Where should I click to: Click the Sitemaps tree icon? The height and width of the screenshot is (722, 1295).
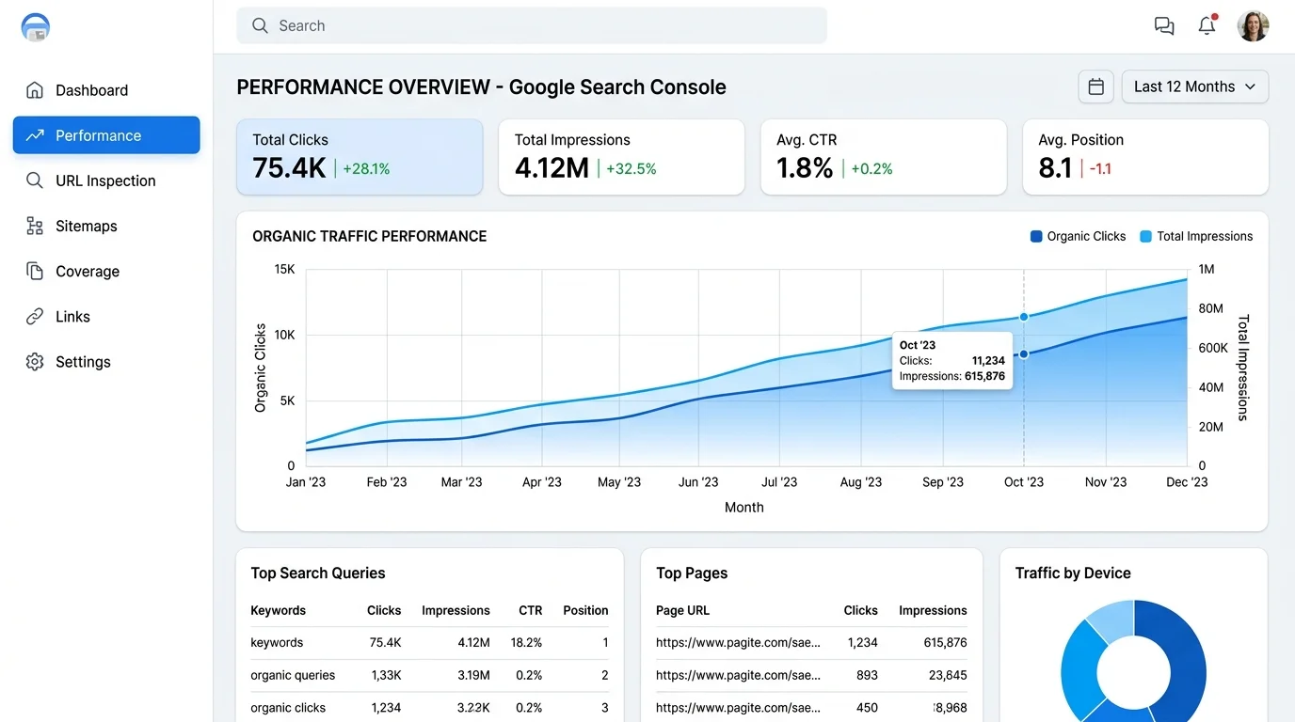point(35,226)
